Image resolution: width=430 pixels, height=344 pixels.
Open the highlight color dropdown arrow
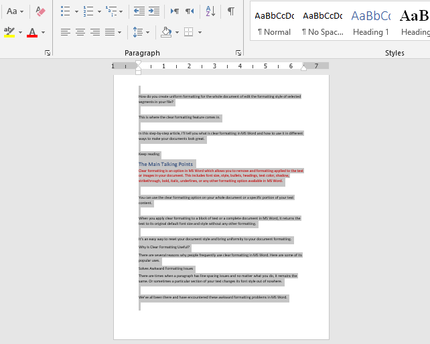pos(20,32)
